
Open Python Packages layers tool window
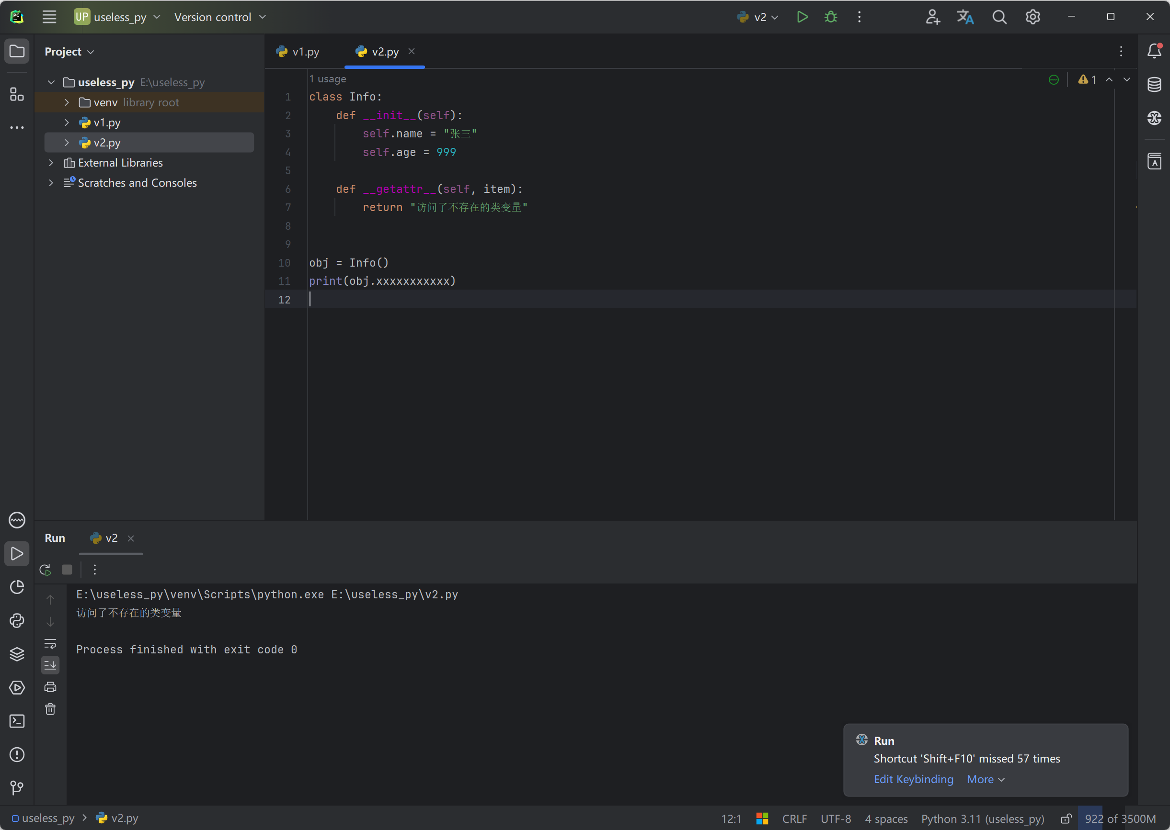pyautogui.click(x=17, y=654)
